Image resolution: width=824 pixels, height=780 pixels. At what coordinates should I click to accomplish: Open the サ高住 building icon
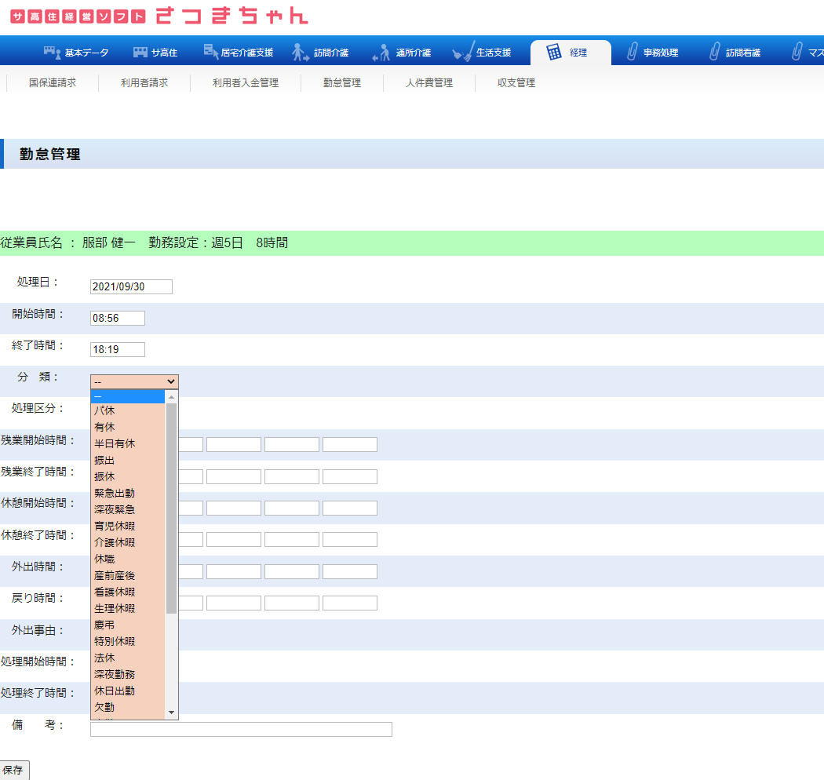(x=140, y=53)
